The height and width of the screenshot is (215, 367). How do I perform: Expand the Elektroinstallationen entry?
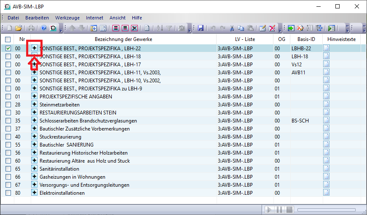(34, 193)
